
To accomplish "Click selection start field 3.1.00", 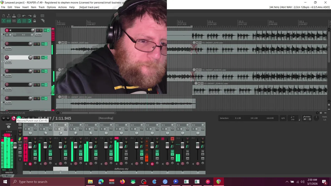I will click(x=238, y=118).
